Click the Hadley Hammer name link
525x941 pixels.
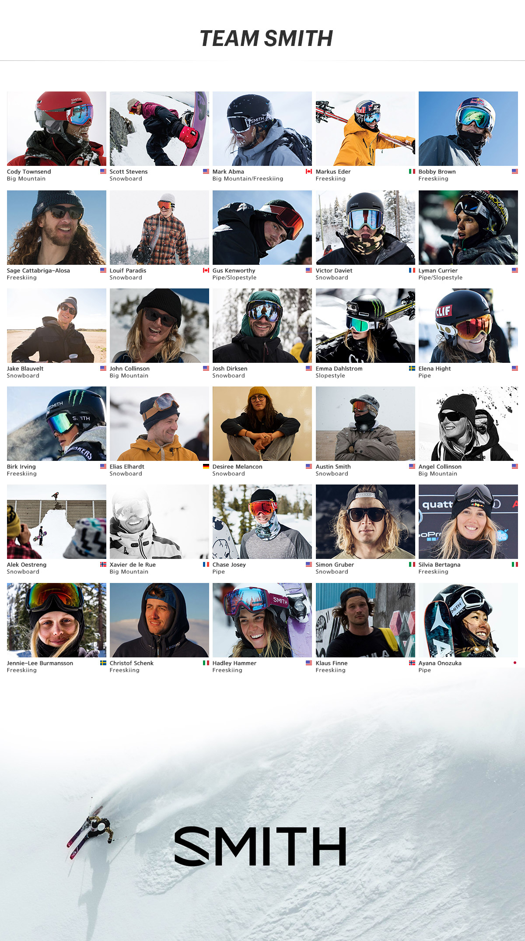234,663
